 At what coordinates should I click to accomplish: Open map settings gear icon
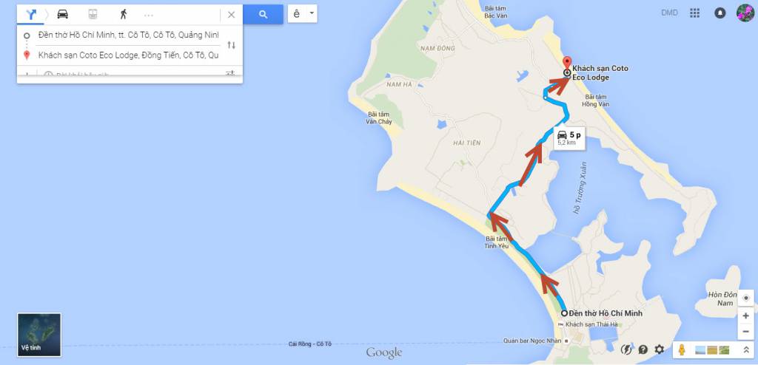[x=660, y=349]
